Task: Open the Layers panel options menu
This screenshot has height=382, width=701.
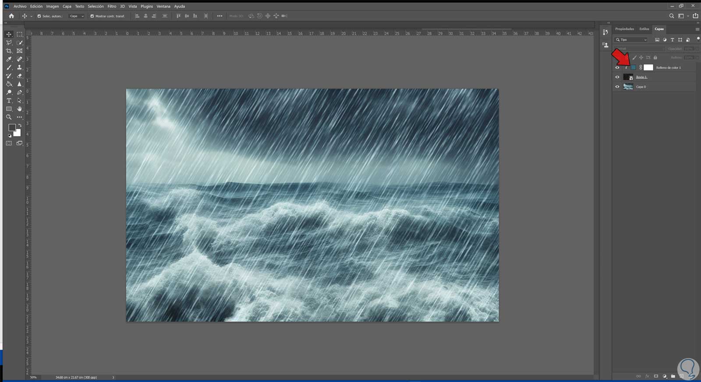Action: (x=697, y=29)
